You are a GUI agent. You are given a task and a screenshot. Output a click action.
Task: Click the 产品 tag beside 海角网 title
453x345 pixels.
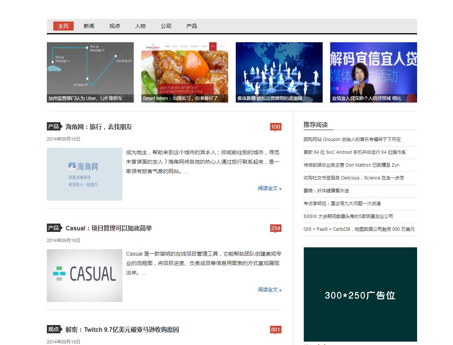point(54,127)
